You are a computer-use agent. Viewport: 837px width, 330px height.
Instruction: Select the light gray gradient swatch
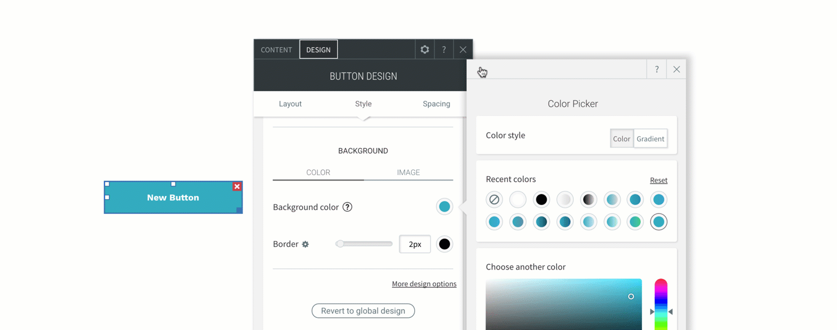(x=565, y=199)
